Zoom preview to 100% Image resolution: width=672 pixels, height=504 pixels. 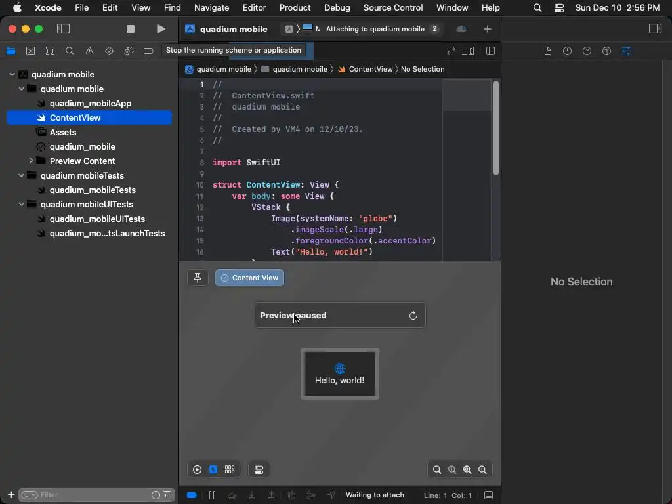click(x=452, y=470)
